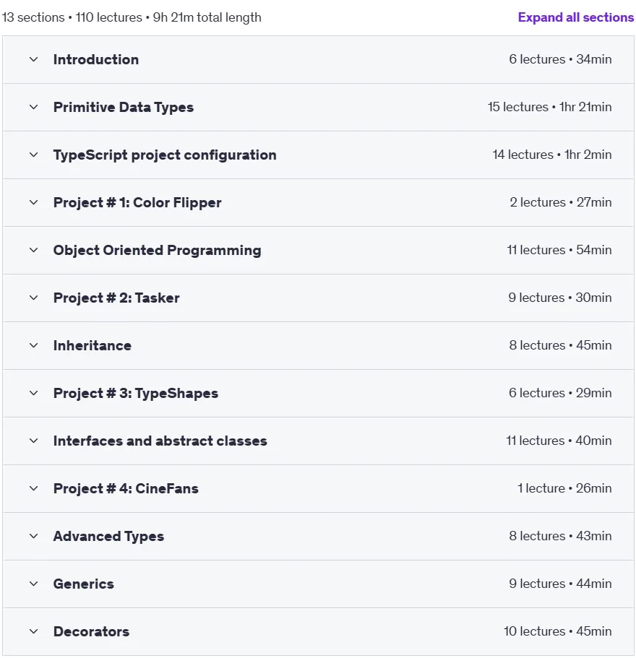The width and height of the screenshot is (636, 658).
Task: Click chevron next to Project # 3: TypeShapes
Action: pyautogui.click(x=33, y=393)
